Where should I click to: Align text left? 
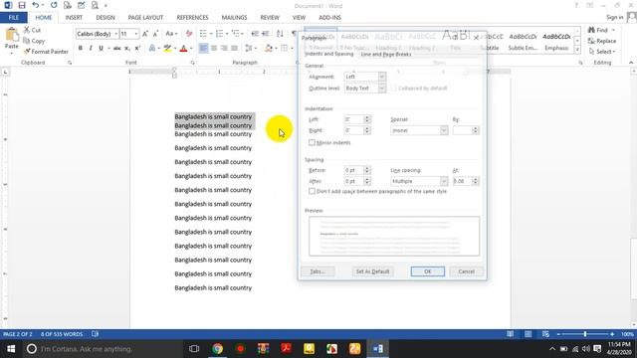pos(203,49)
